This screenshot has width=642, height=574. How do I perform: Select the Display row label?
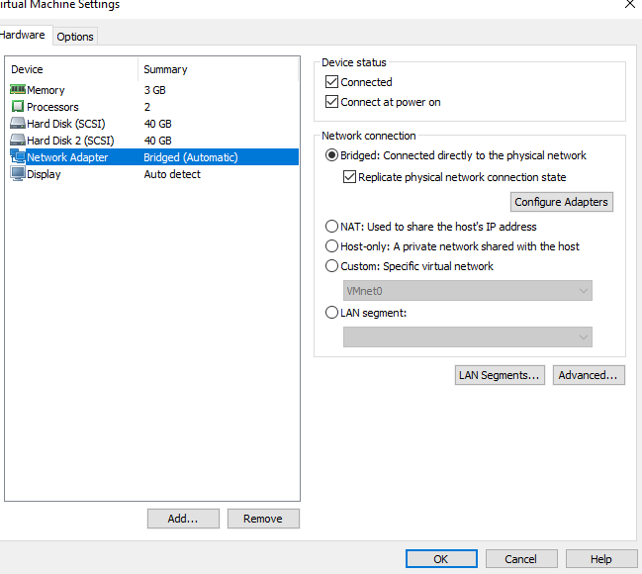[x=44, y=174]
